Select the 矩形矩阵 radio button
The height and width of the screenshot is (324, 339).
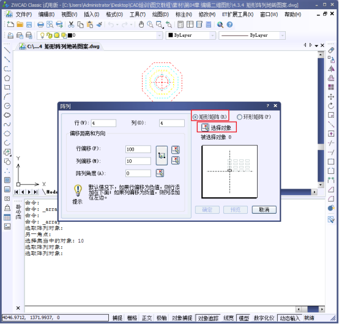pos(195,117)
